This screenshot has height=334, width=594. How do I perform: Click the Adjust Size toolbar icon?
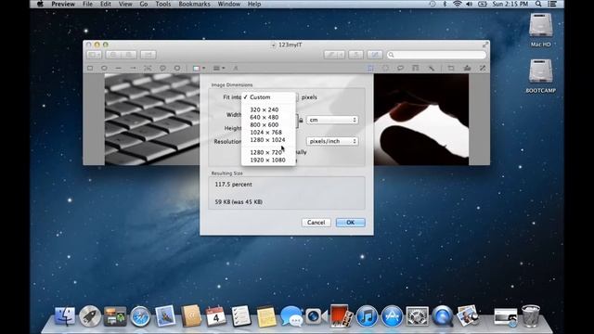[483, 68]
